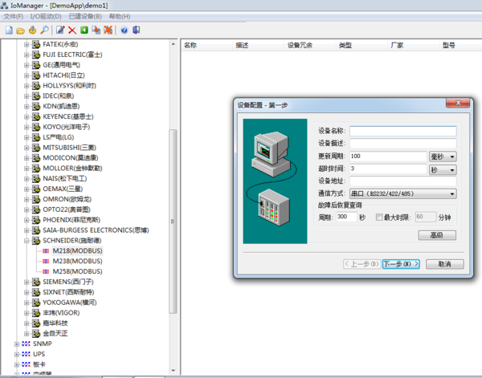Click the SNMP category icon
Viewport: 482px width, 378px height.
(x=27, y=344)
